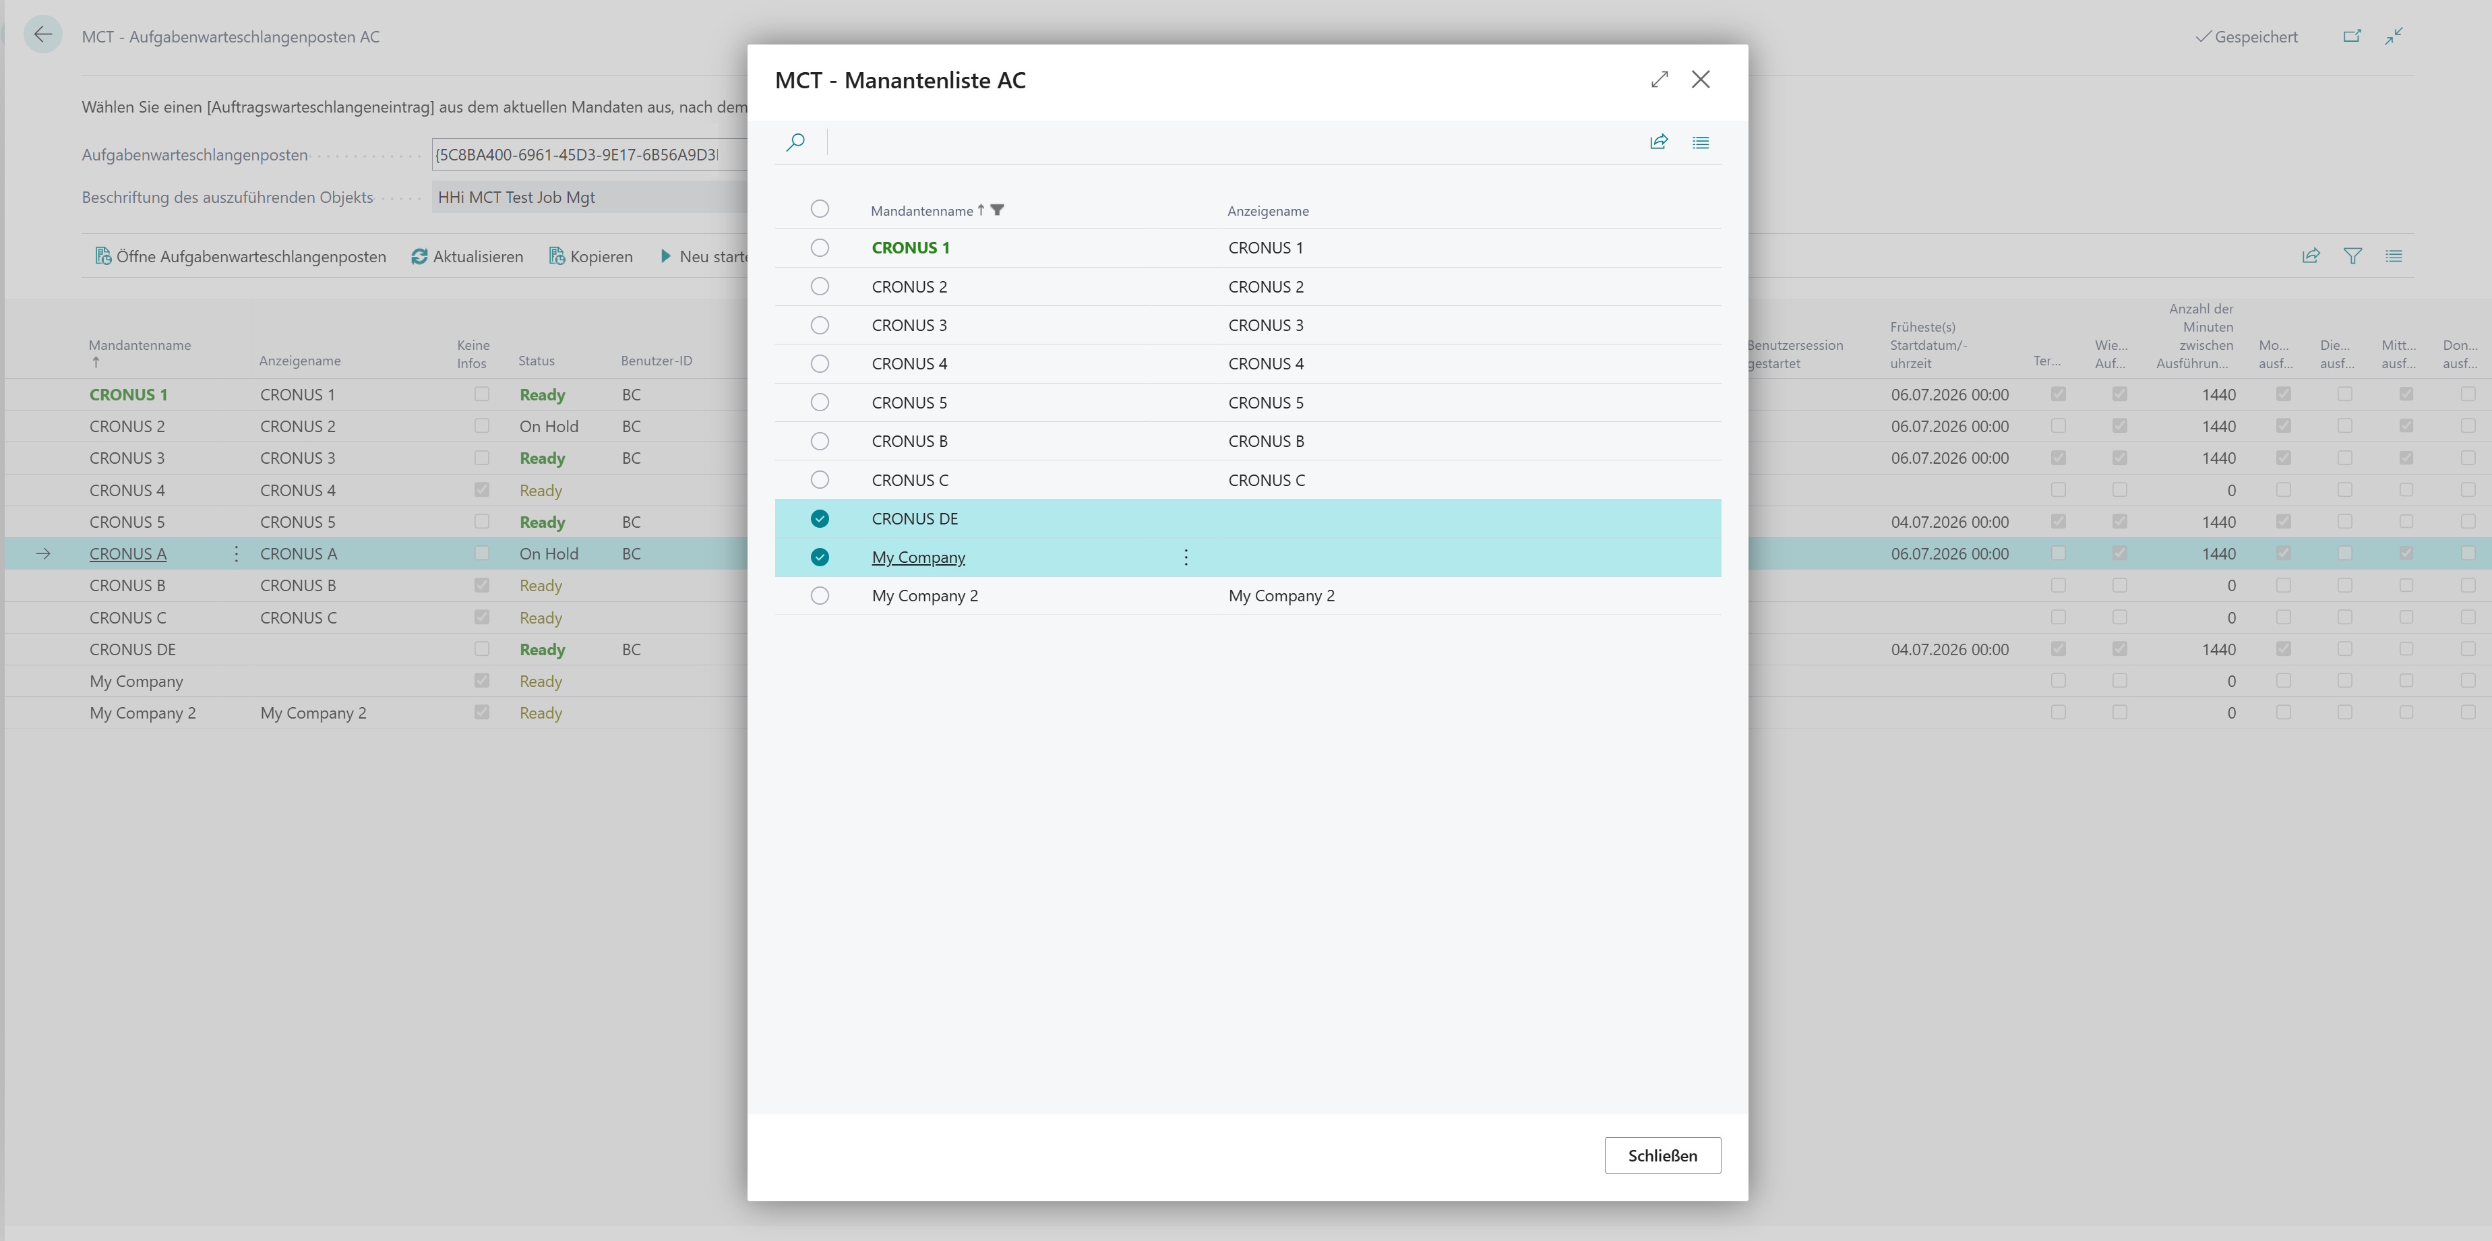Click On Hold status for CRONUS 2

pyautogui.click(x=549, y=427)
